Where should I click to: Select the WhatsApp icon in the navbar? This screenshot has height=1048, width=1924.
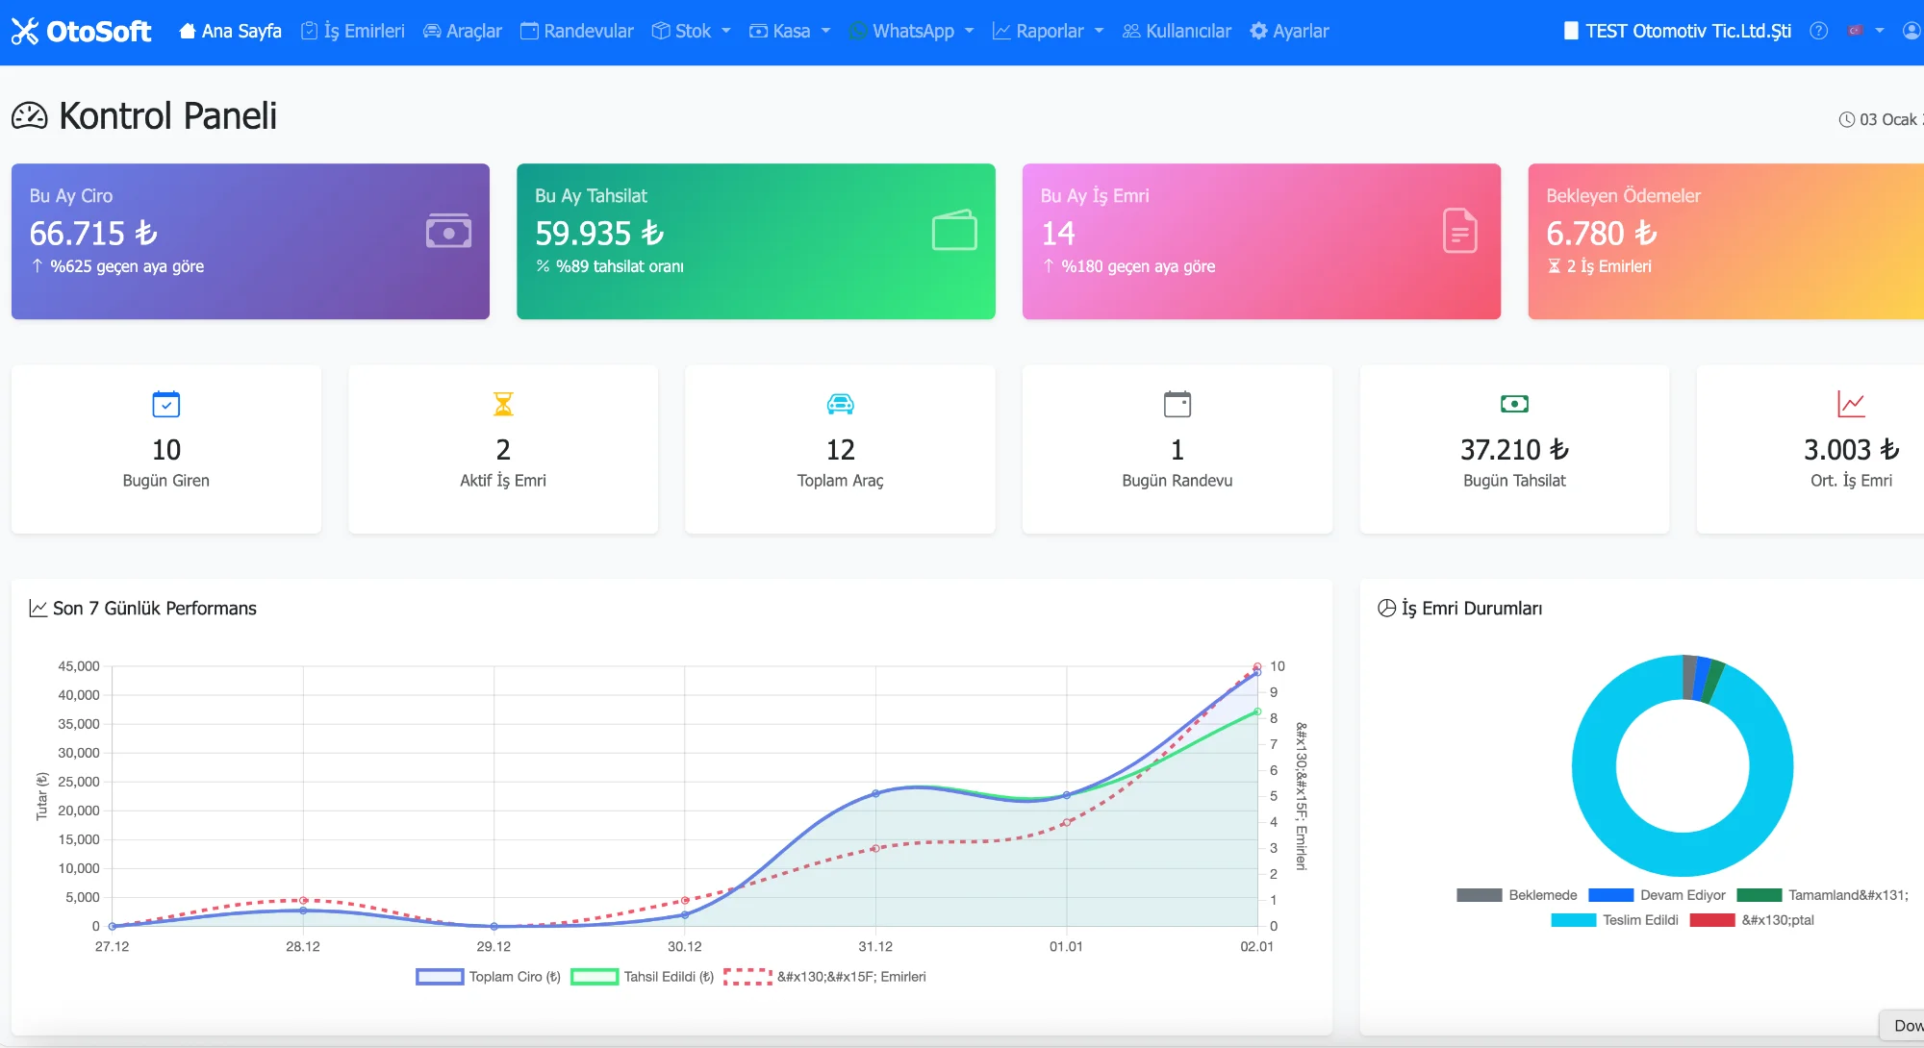coord(856,31)
